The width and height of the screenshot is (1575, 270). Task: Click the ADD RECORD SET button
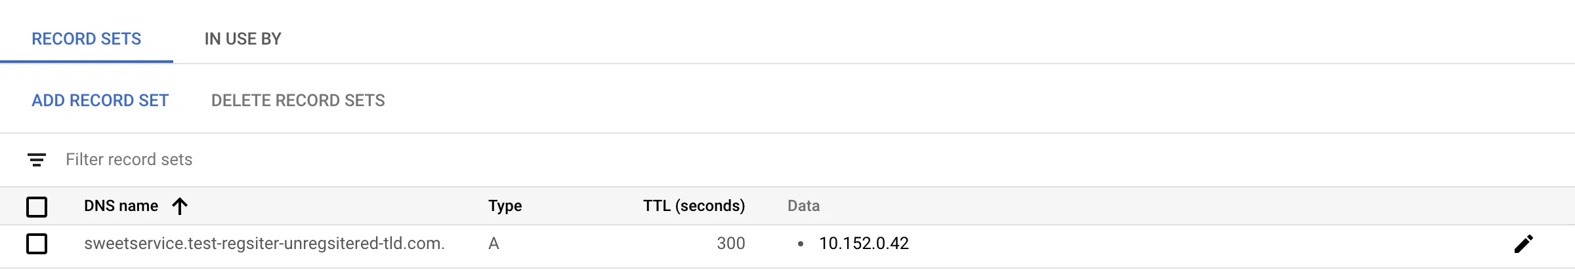coord(100,100)
